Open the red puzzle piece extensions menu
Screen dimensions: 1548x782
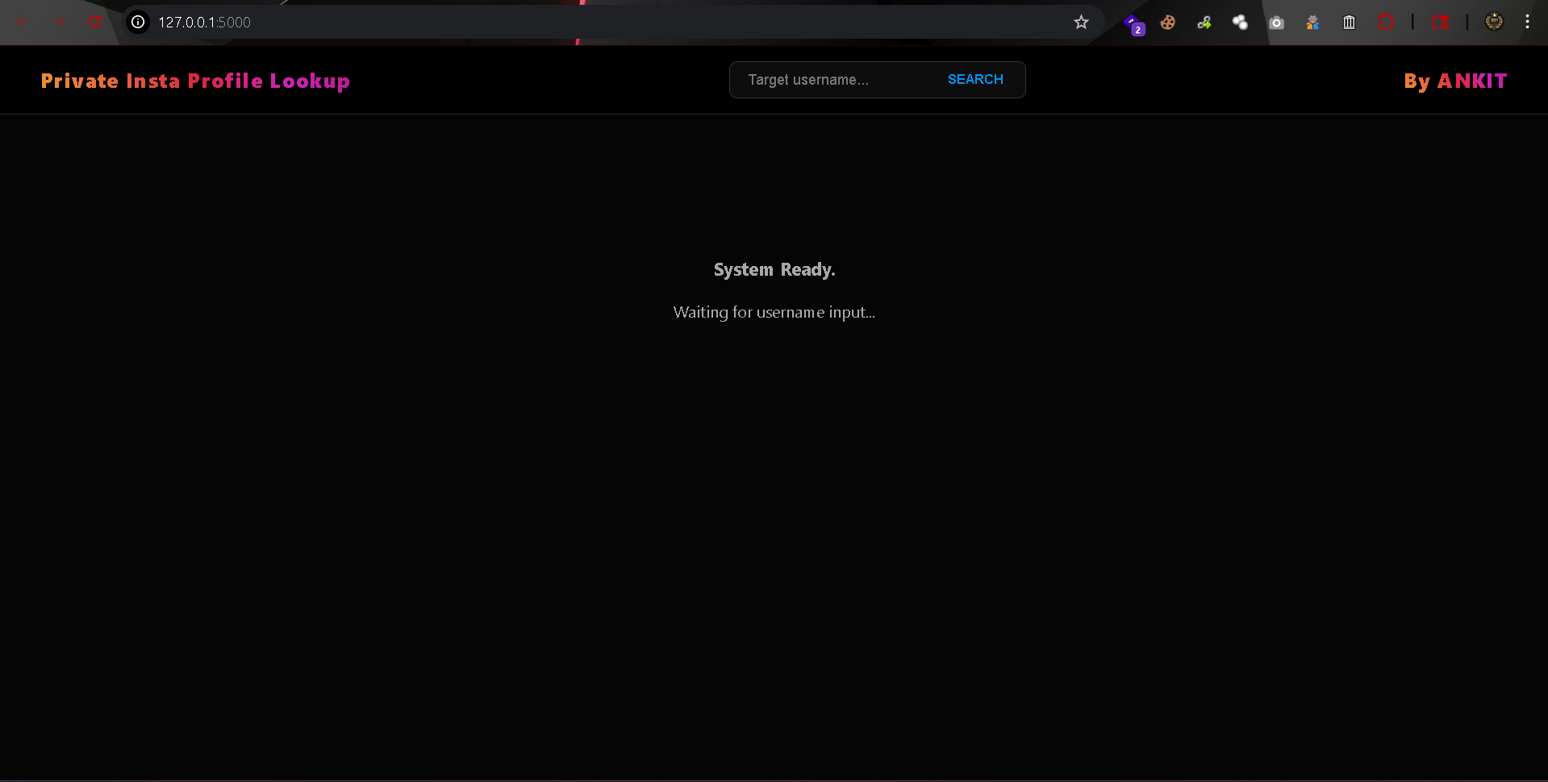coord(1386,23)
